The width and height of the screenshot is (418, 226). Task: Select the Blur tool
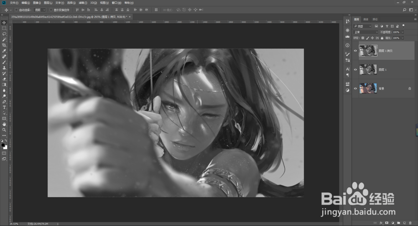click(4, 90)
